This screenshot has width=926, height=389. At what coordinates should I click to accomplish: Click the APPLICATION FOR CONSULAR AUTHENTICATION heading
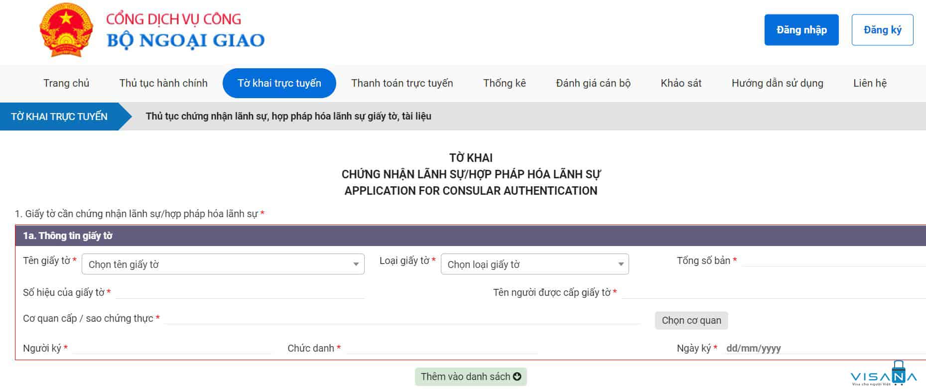(x=471, y=190)
